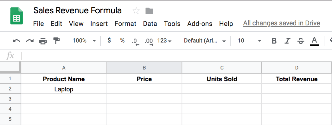Click the document title Sales Revenue Formula

point(78,10)
